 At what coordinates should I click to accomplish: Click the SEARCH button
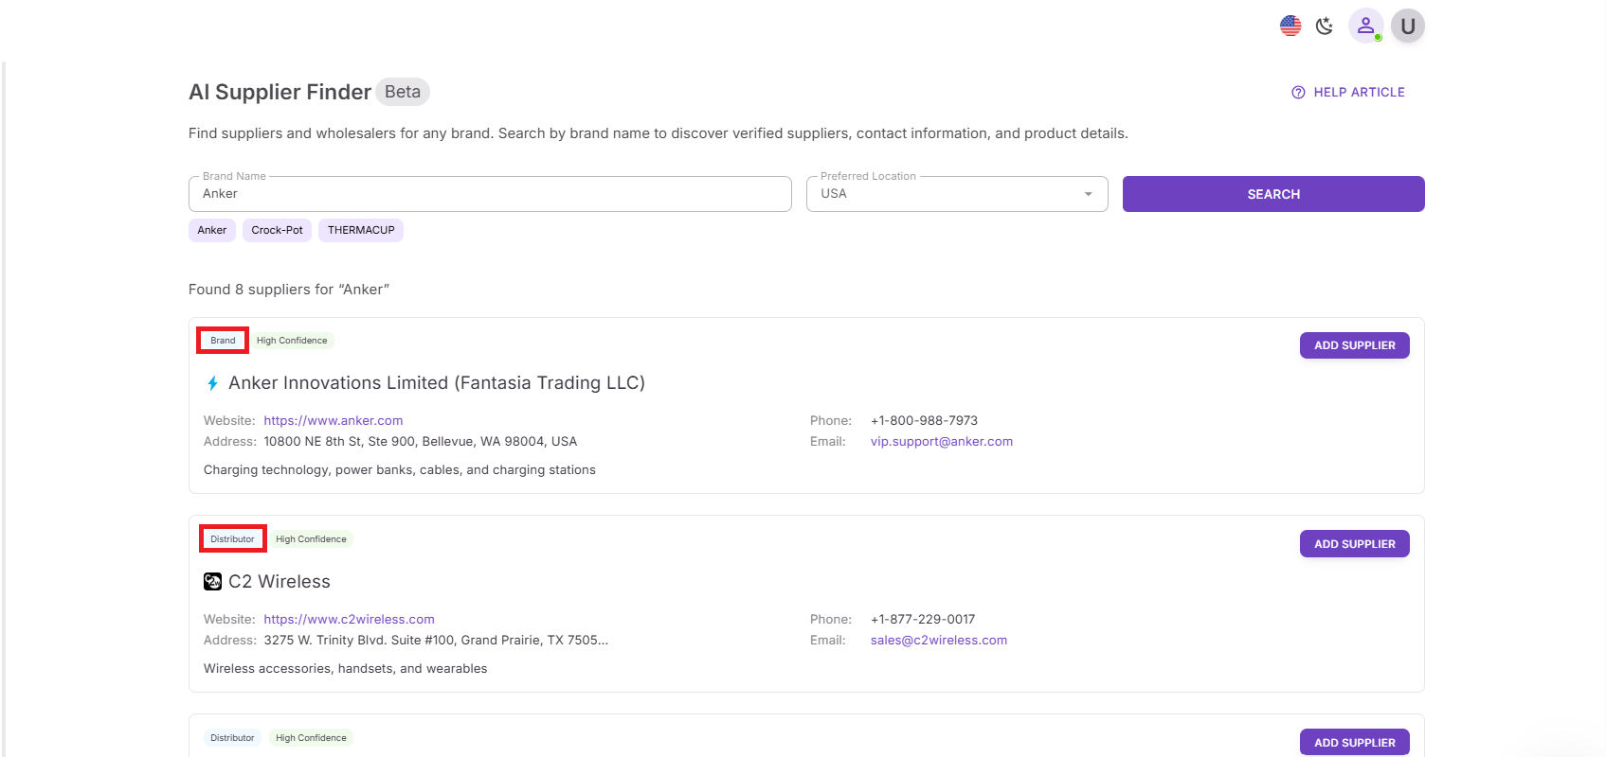(x=1273, y=194)
